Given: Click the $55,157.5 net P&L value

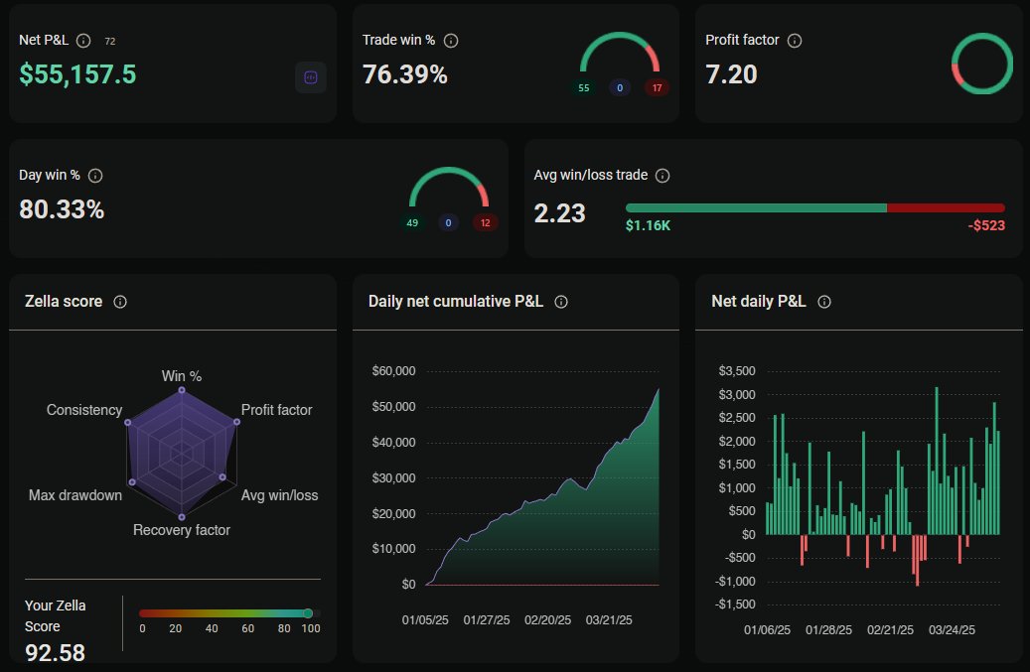Looking at the screenshot, I should pyautogui.click(x=77, y=74).
